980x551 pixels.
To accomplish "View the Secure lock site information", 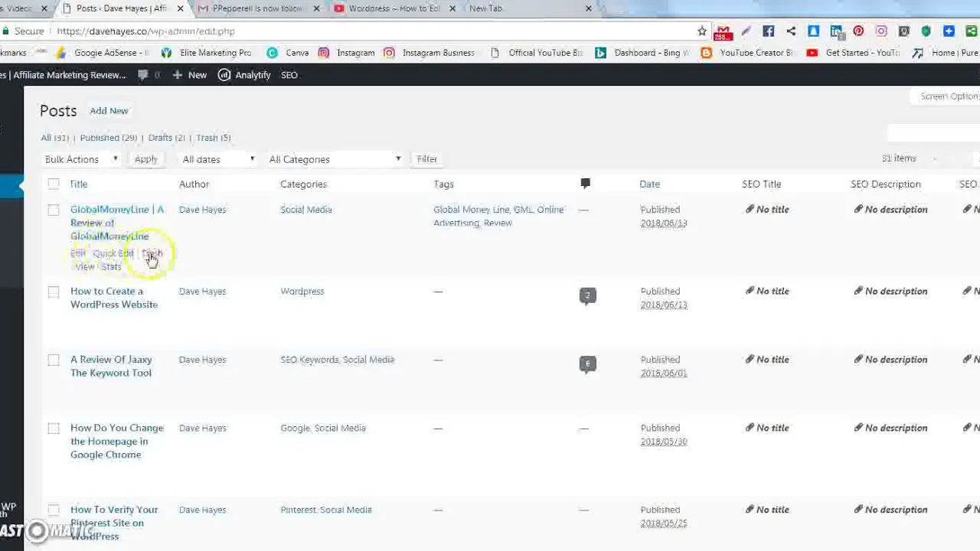I will pyautogui.click(x=23, y=31).
